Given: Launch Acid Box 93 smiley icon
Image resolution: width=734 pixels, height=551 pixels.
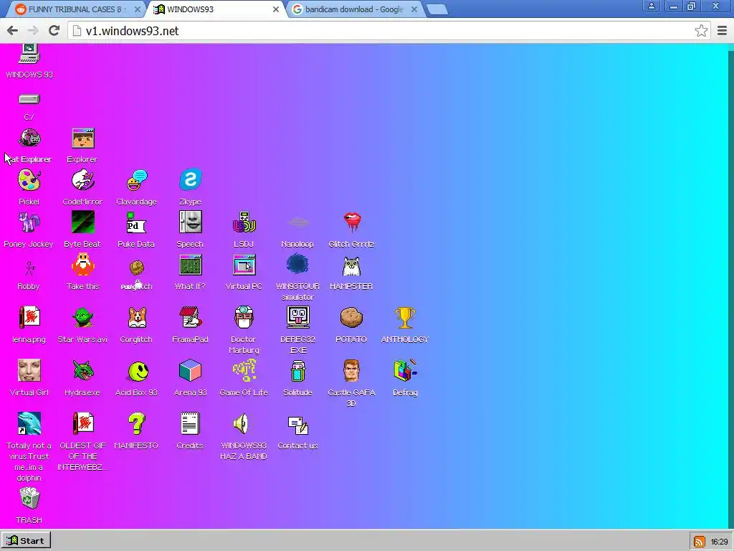Looking at the screenshot, I should [x=138, y=372].
